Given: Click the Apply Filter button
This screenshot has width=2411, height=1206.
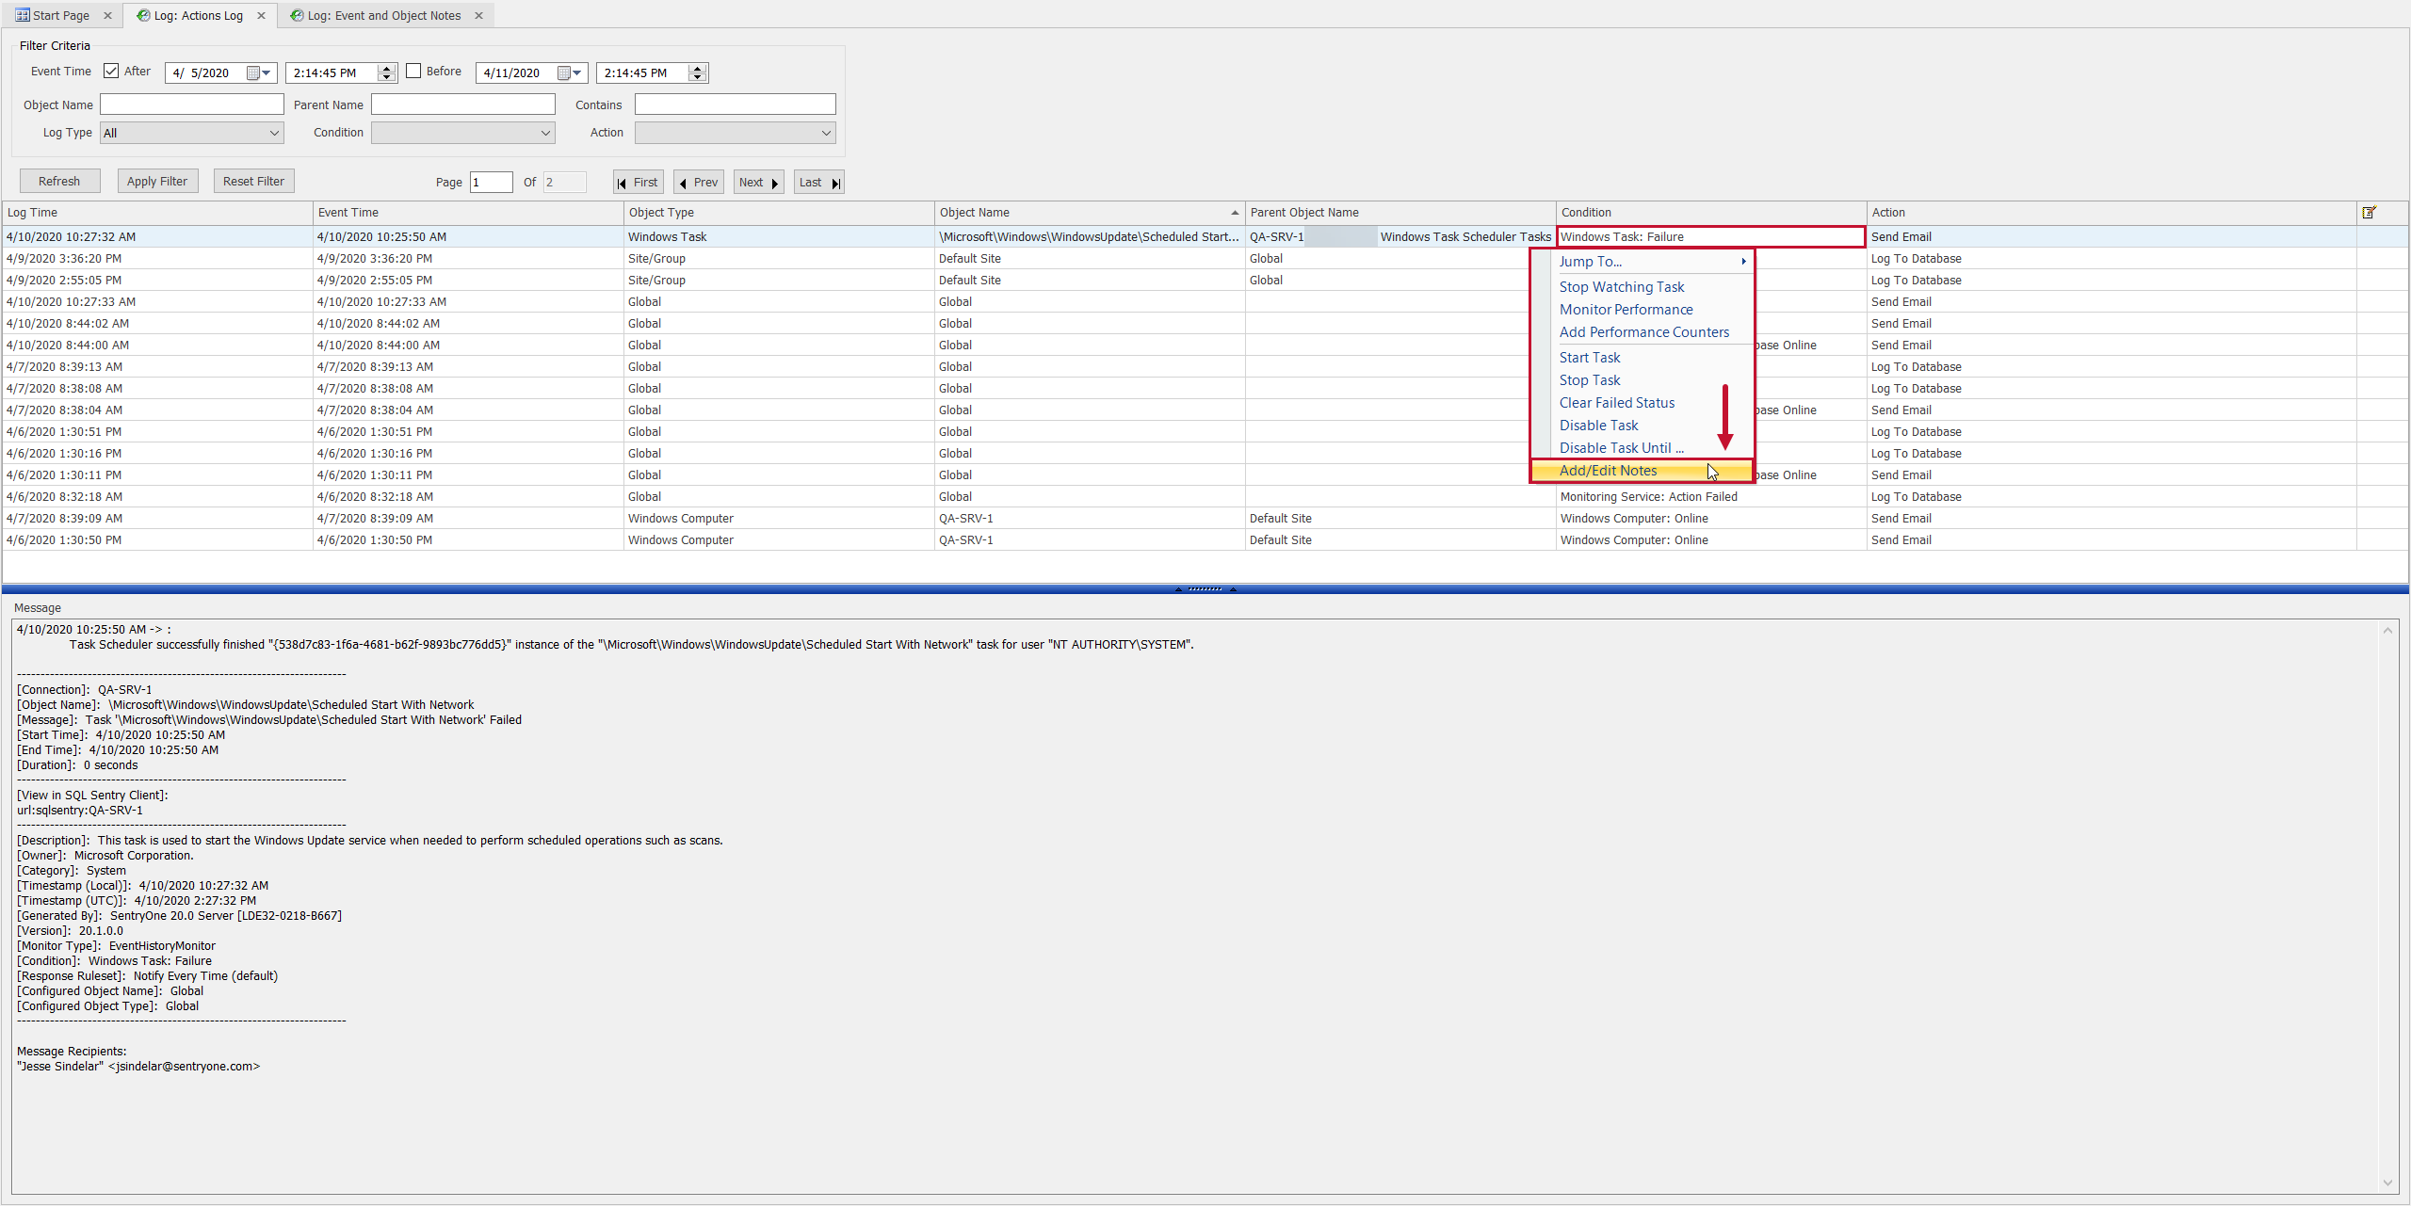Looking at the screenshot, I should pos(157,180).
